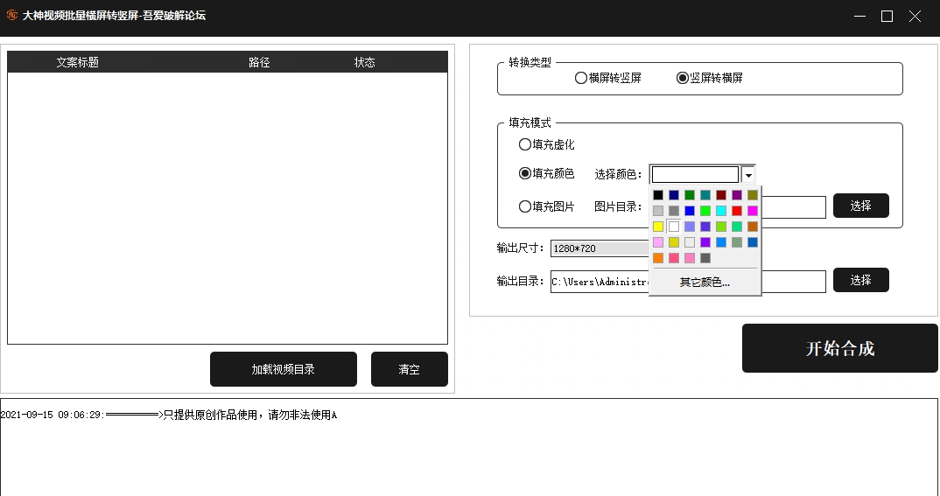Maximize the application window
Viewport: 940px width, 496px height.
[x=887, y=16]
